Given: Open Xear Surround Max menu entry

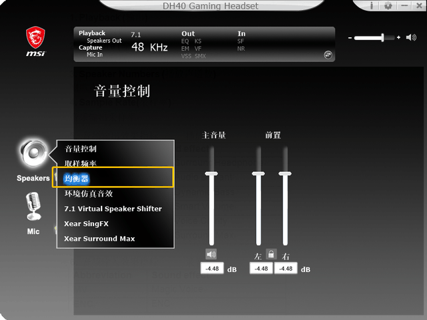Looking at the screenshot, I should point(99,239).
